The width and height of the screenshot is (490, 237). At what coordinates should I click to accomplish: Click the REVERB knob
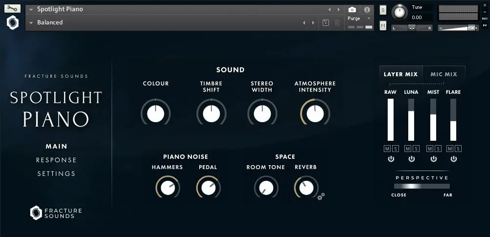click(306, 188)
